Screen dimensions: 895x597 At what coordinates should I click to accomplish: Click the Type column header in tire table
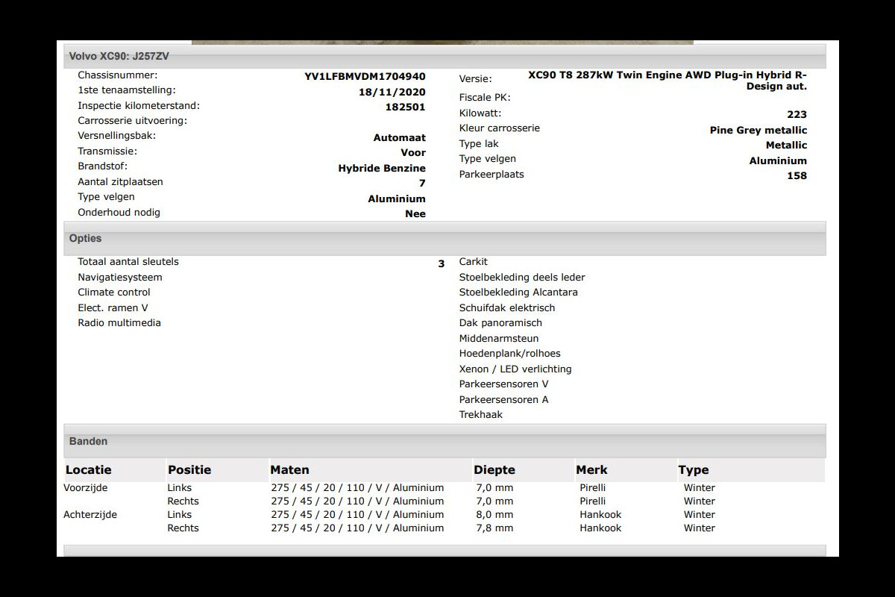[694, 470]
